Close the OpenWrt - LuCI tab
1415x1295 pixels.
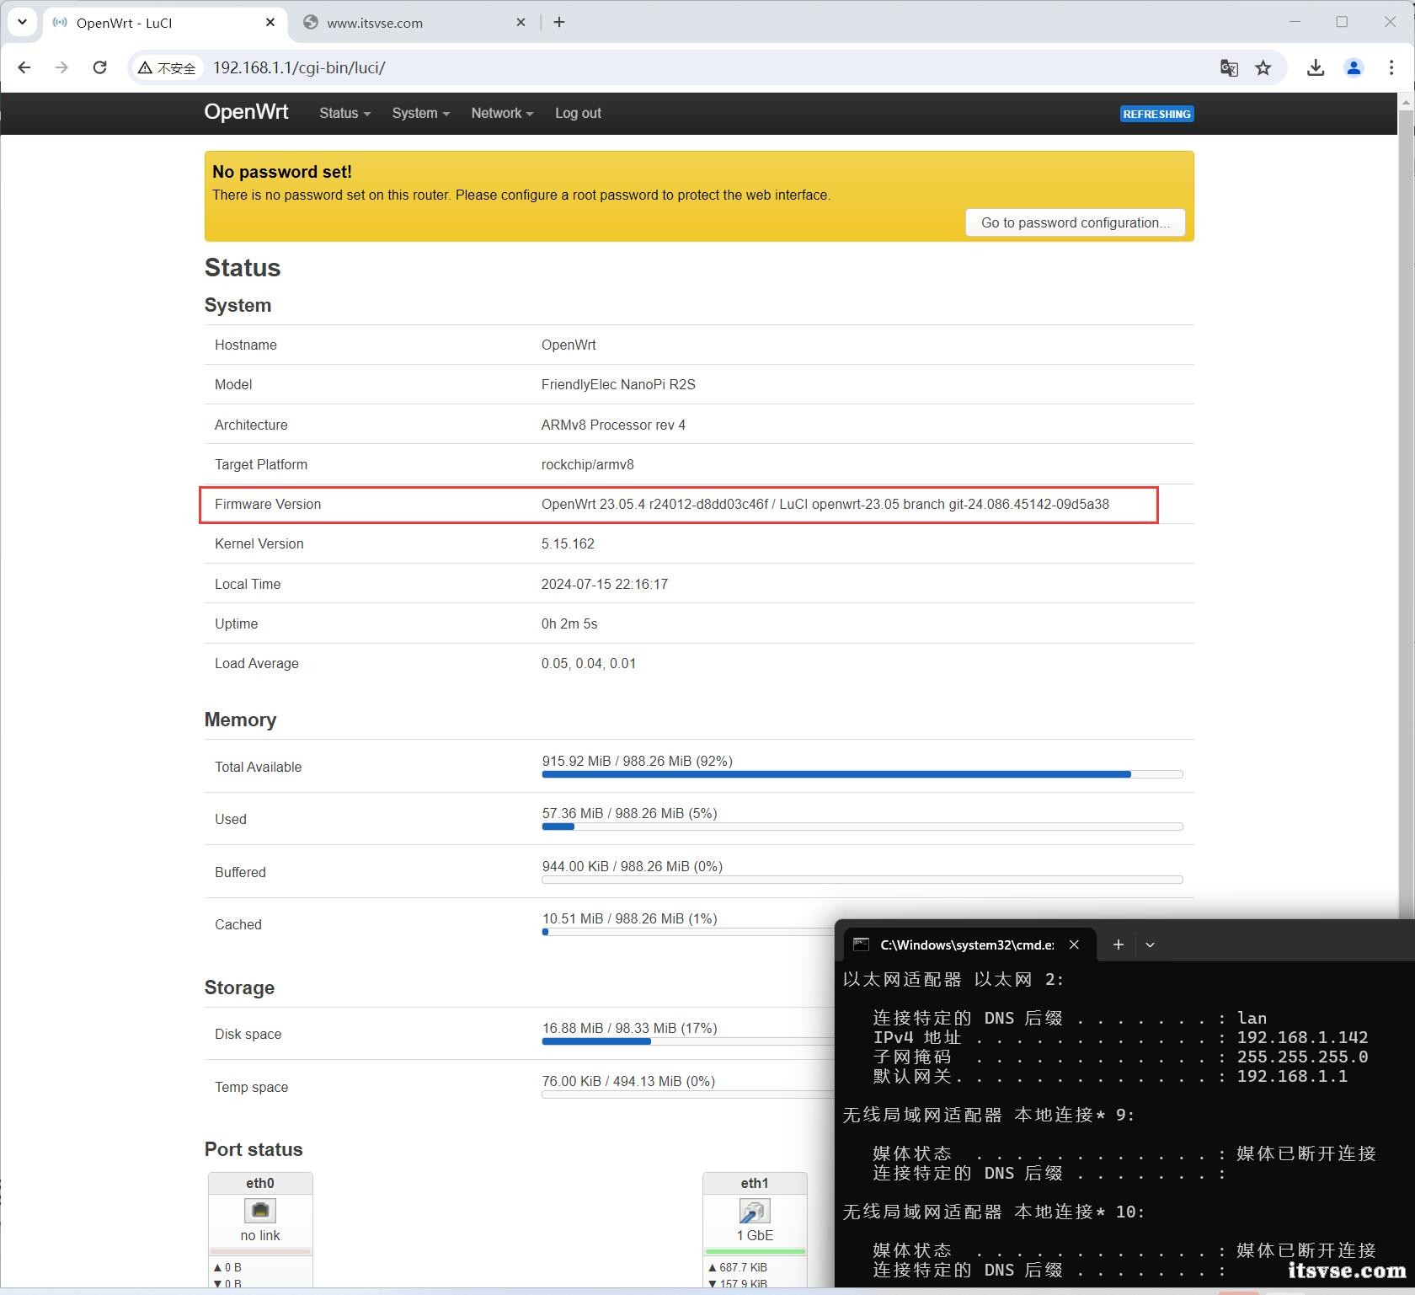tap(270, 23)
